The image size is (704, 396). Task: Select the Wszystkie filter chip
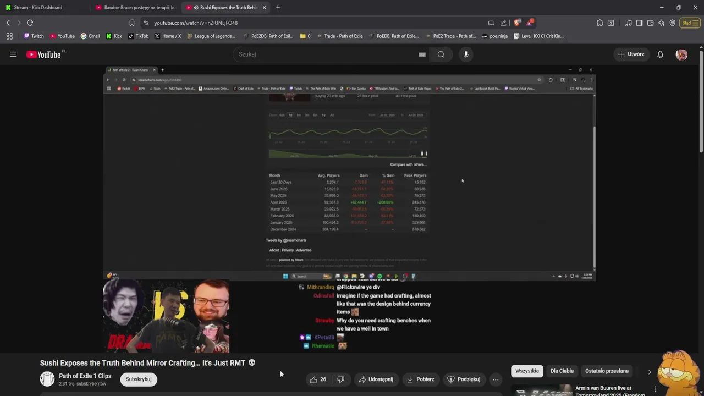[x=527, y=371]
